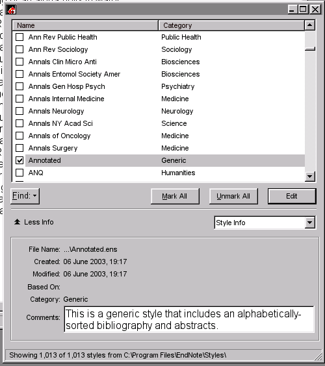
Task: Click the Sociology category cell
Action: pyautogui.click(x=177, y=49)
